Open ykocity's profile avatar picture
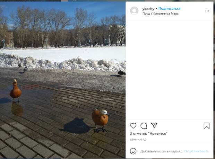This screenshot has width=215, height=159. point(134,11)
